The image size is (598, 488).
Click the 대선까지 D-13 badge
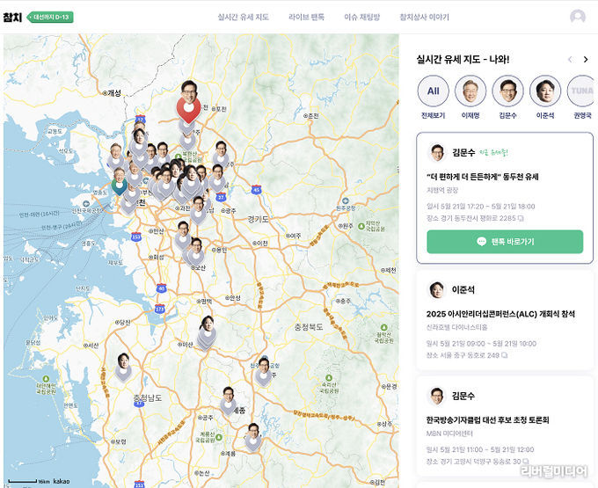click(x=50, y=18)
